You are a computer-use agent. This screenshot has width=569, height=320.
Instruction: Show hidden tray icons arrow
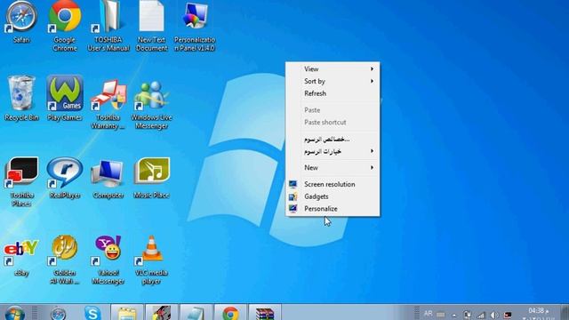click(454, 315)
